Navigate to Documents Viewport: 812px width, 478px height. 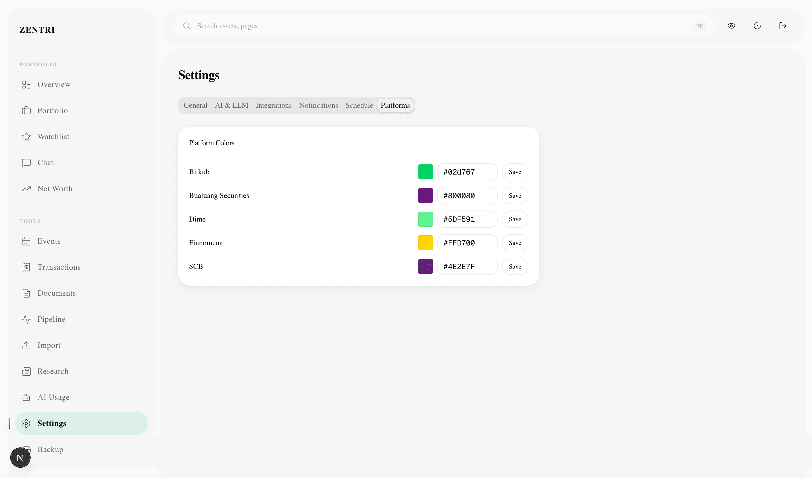tap(81, 293)
